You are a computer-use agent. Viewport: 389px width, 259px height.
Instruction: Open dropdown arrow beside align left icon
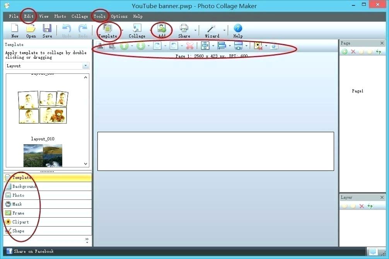230,46
